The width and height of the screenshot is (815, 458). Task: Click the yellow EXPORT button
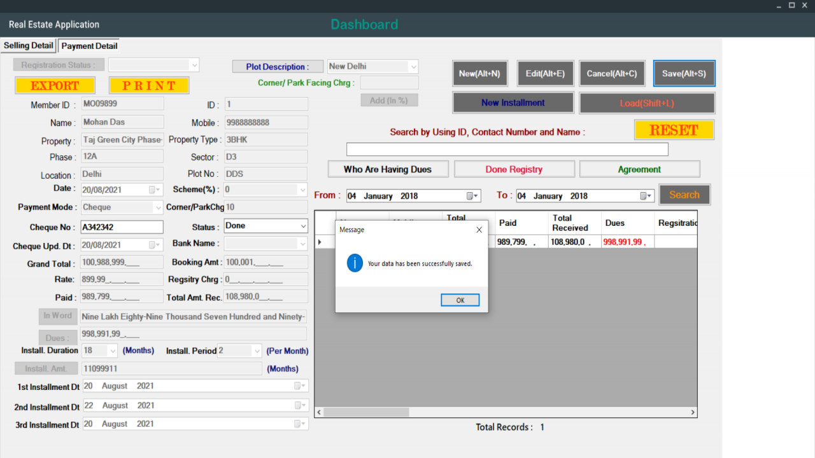click(x=55, y=85)
